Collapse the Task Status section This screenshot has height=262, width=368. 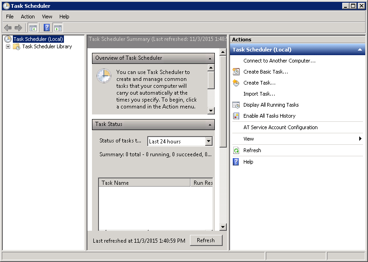coord(210,125)
